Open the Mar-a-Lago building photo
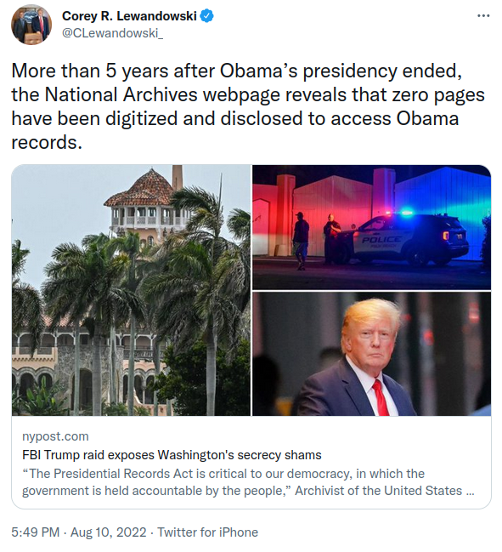 tap(131, 290)
